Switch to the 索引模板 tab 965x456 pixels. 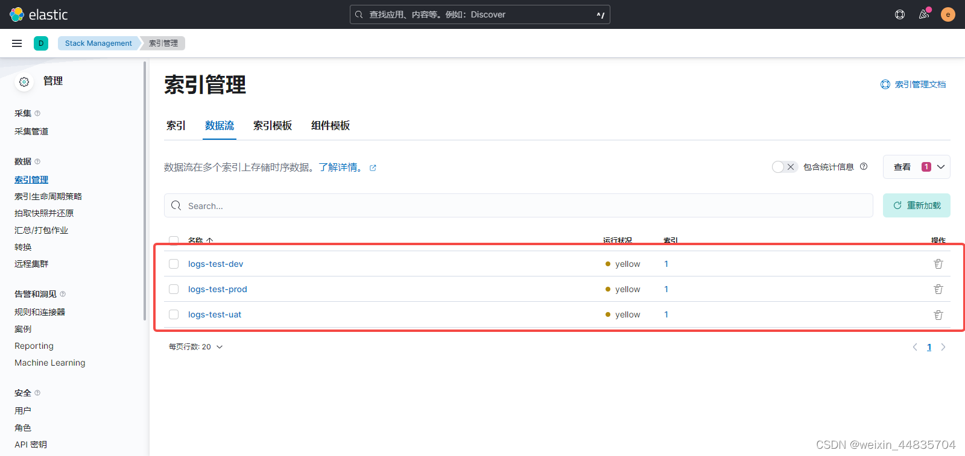pos(273,125)
